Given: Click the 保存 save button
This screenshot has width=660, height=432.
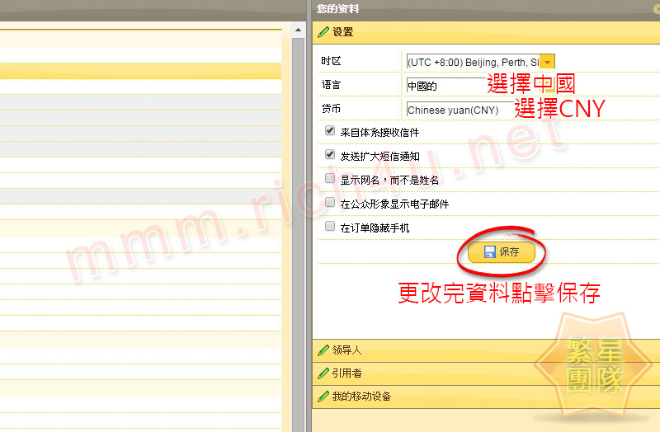Looking at the screenshot, I should pos(502,252).
